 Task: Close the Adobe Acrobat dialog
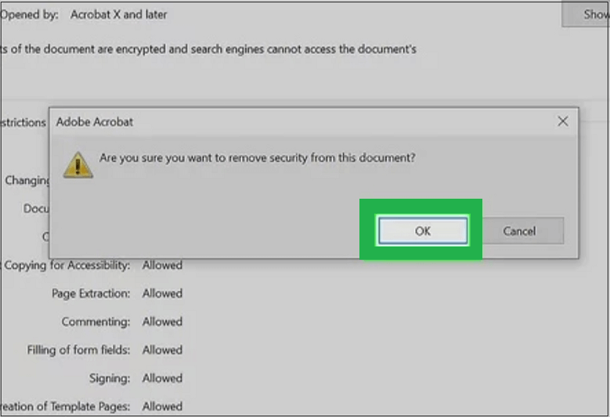click(562, 121)
